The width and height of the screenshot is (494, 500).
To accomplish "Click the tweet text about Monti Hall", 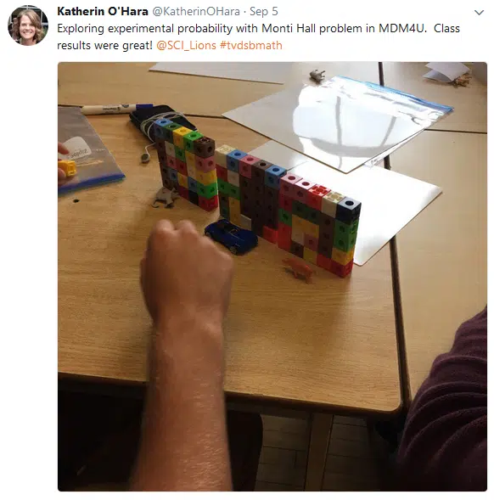I will click(x=258, y=37).
